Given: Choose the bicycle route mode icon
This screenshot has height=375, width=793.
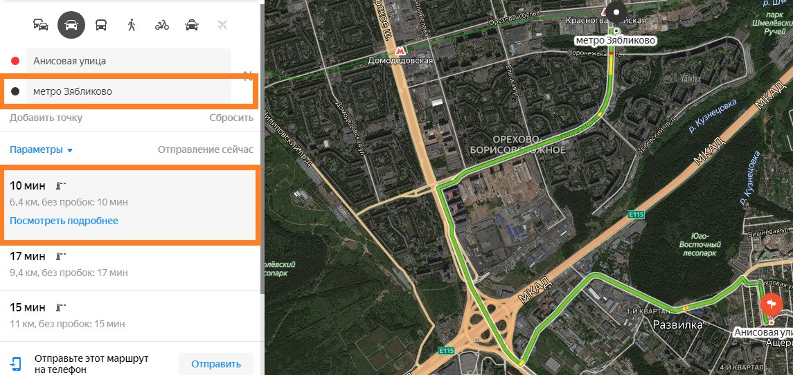Looking at the screenshot, I should pyautogui.click(x=162, y=25).
